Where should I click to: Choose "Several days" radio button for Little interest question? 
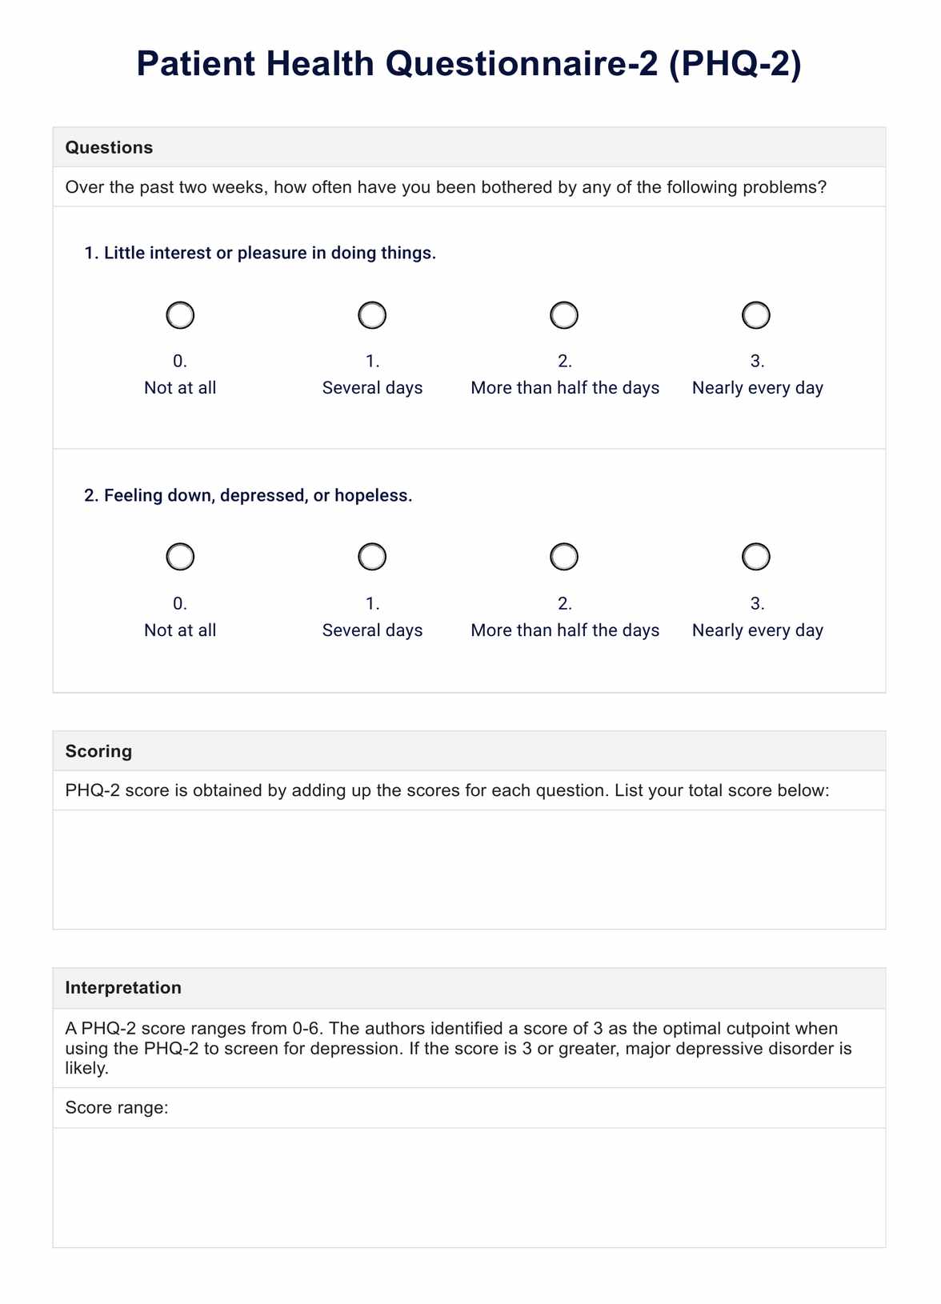pos(372,315)
